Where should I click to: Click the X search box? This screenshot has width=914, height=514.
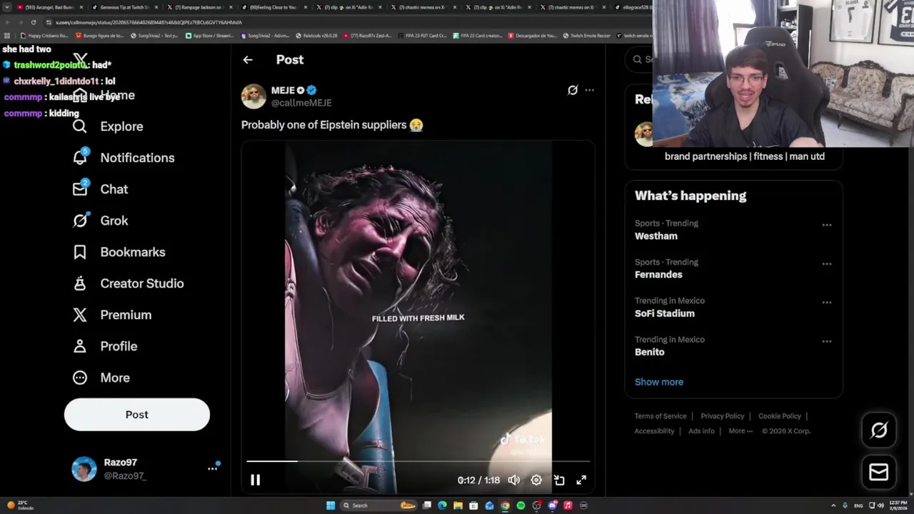[x=638, y=59]
